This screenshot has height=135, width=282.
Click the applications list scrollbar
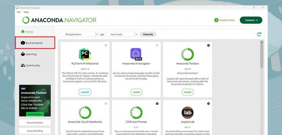[x=262, y=56]
